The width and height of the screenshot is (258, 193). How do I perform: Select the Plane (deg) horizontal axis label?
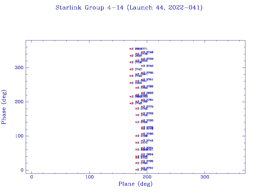click(136, 184)
